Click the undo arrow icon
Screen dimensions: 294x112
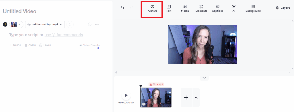pyautogui.click(x=122, y=8)
